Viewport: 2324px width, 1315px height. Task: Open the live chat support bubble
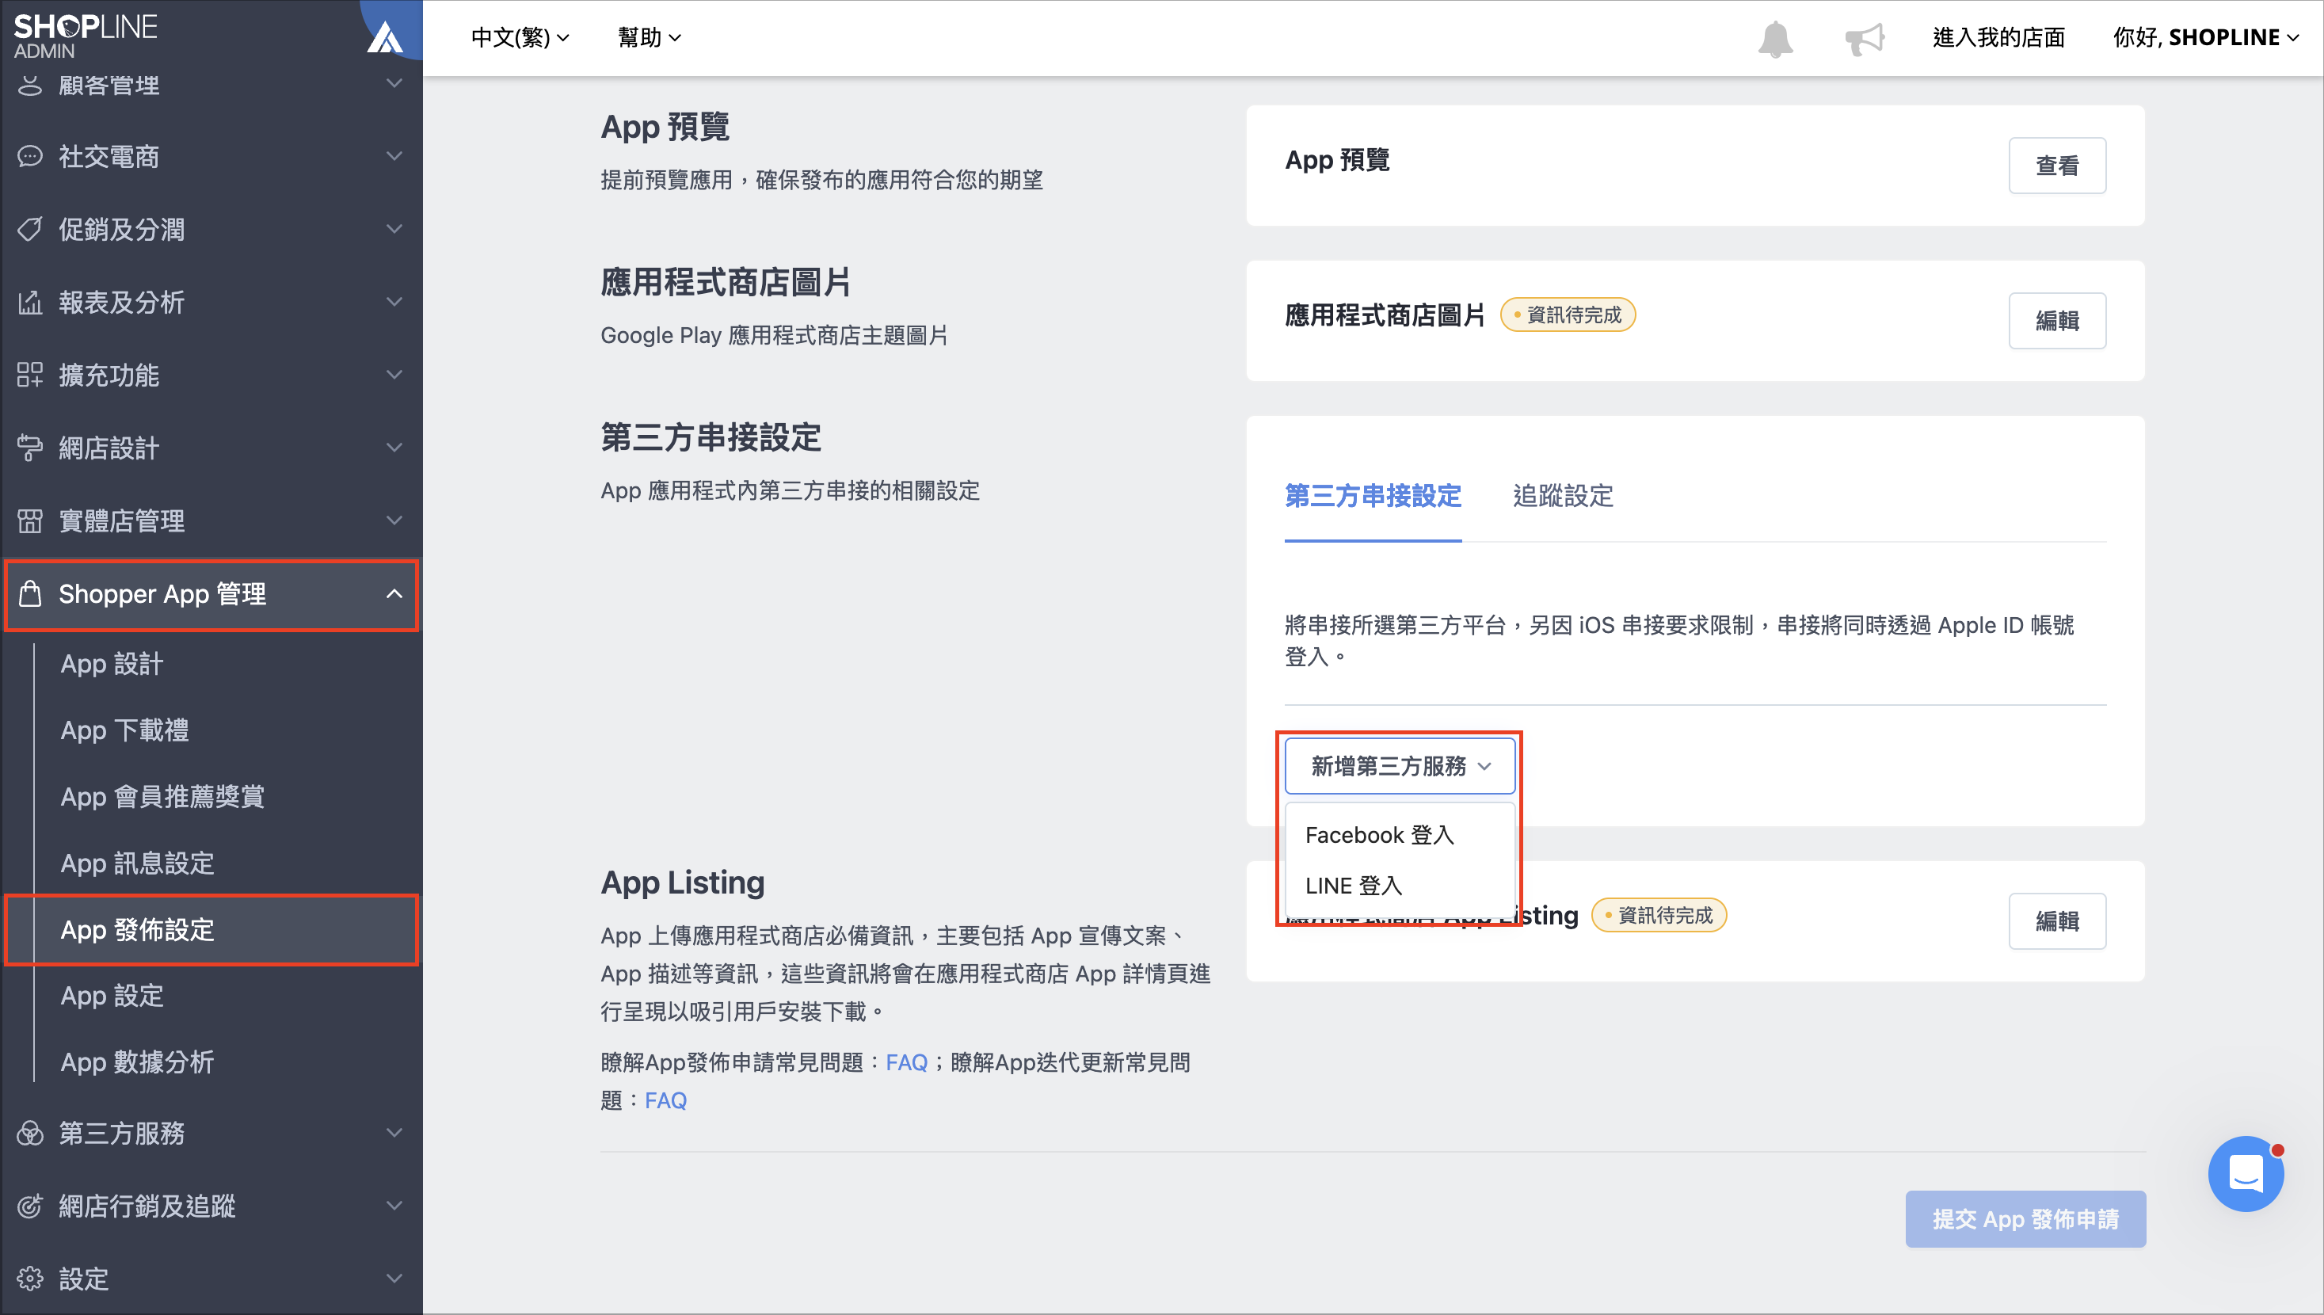pos(2245,1173)
